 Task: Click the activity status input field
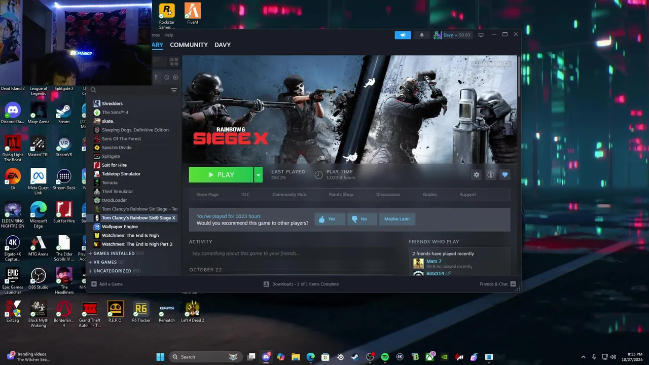pyautogui.click(x=292, y=253)
